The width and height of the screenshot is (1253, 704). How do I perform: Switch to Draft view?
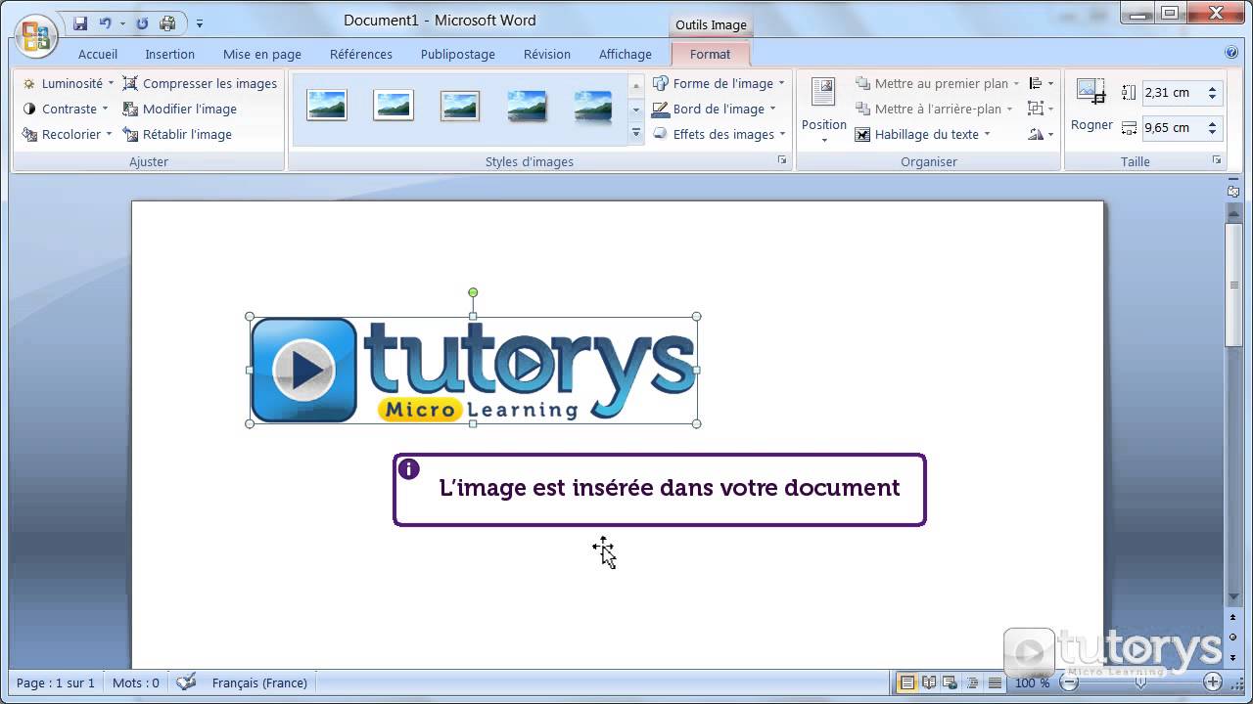coord(995,682)
